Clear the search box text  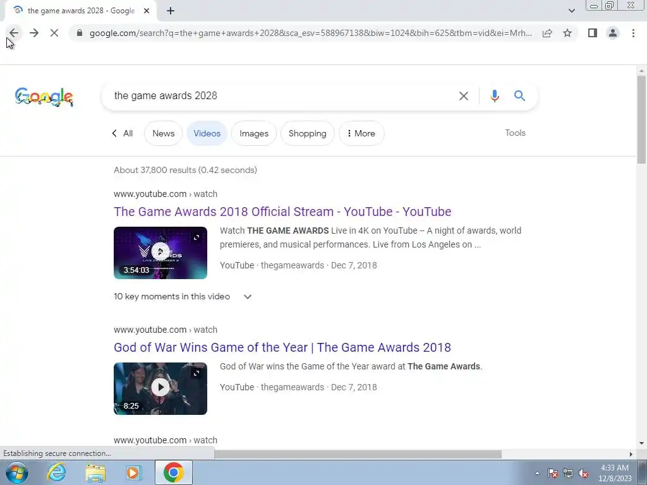464,96
